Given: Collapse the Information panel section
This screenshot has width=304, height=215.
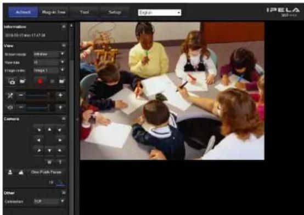Looking at the screenshot, I should tap(64, 26).
